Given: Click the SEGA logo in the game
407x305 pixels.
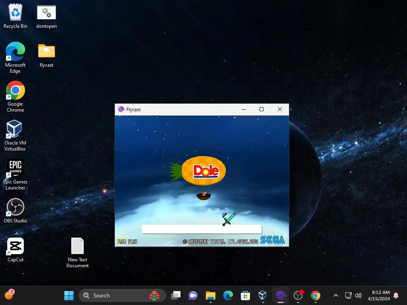Looking at the screenshot, I should (273, 240).
